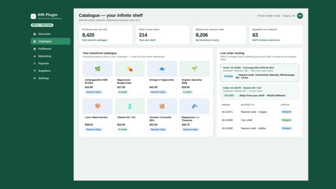
Task: Click the Full network catalogue link
Action: (x=95, y=40)
